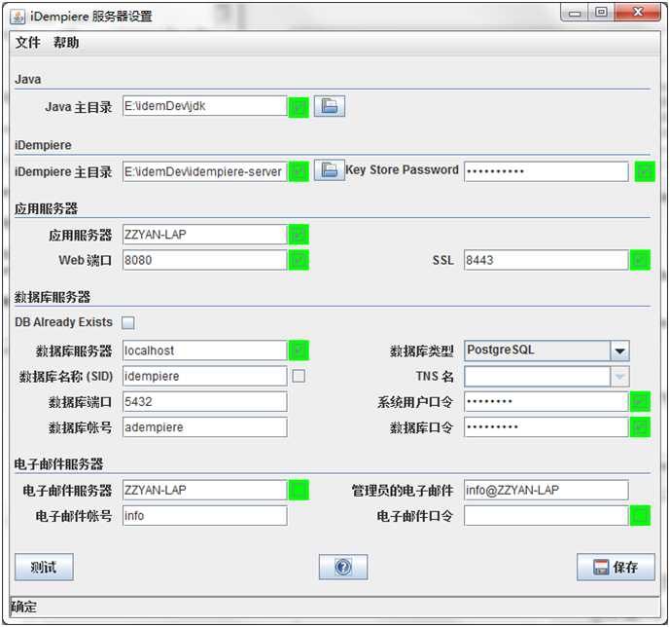The image size is (670, 627).
Task: Click green indicator beside 电子邮件口令 field
Action: (640, 516)
